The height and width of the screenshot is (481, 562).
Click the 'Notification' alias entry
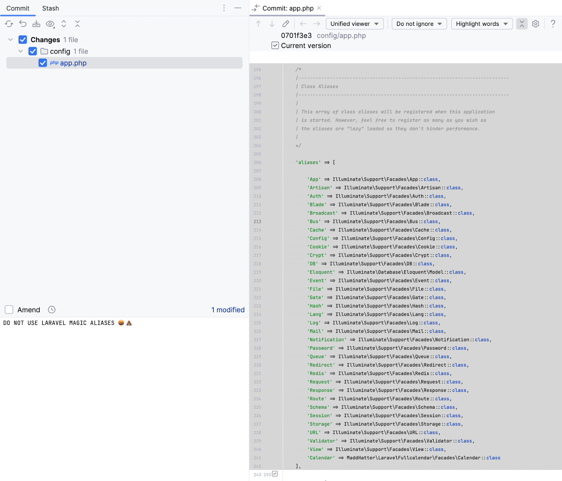point(399,340)
